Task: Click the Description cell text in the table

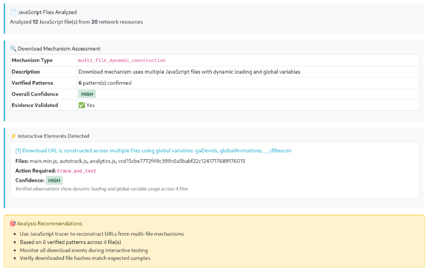Action: [x=189, y=71]
